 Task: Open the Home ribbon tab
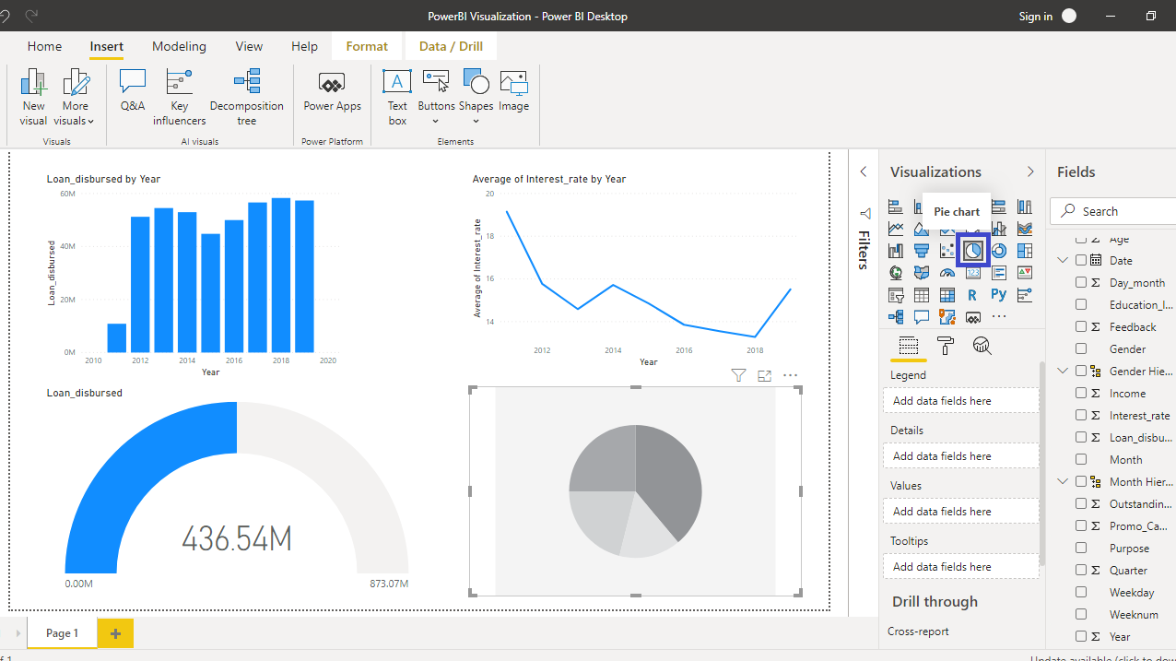44,46
